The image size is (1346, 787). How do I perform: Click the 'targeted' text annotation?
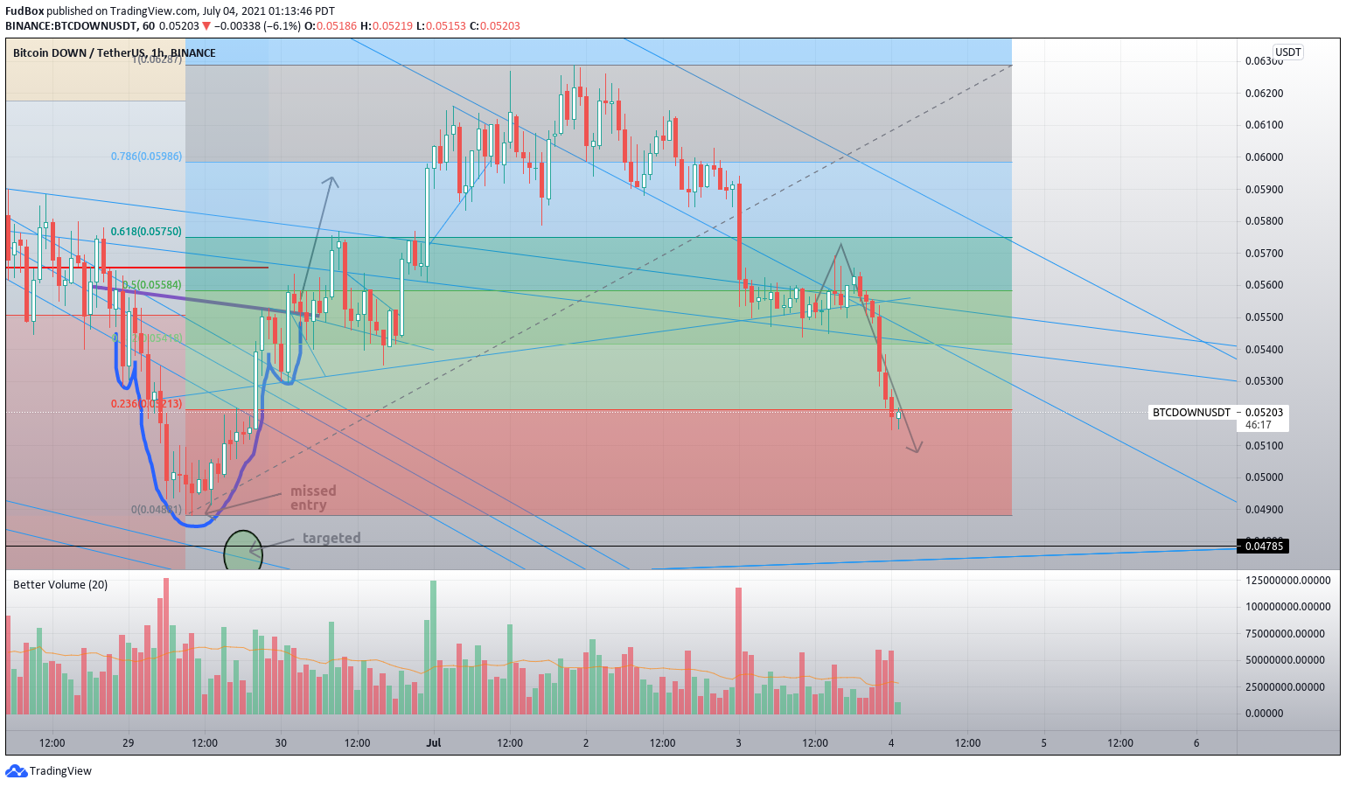[x=331, y=539]
